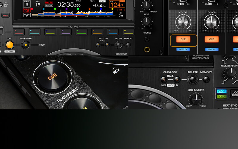The width and height of the screenshot is (238, 149).
Task: Trigger Hot Cue B pad
Action: [x=35, y=32]
